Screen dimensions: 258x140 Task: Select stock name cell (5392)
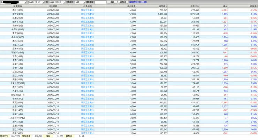coord(17,22)
